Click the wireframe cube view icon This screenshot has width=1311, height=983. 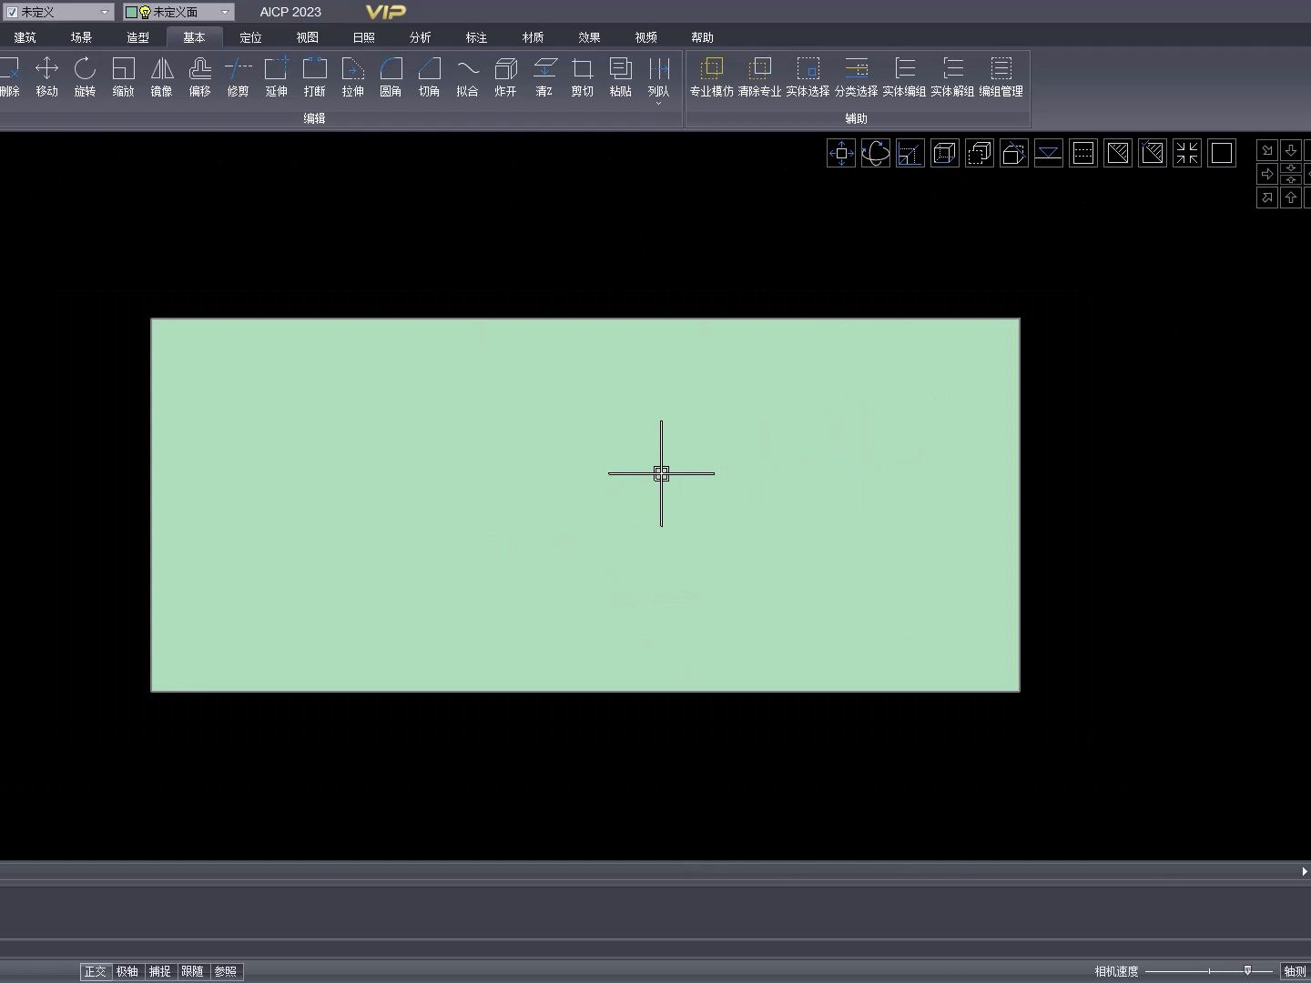point(945,153)
